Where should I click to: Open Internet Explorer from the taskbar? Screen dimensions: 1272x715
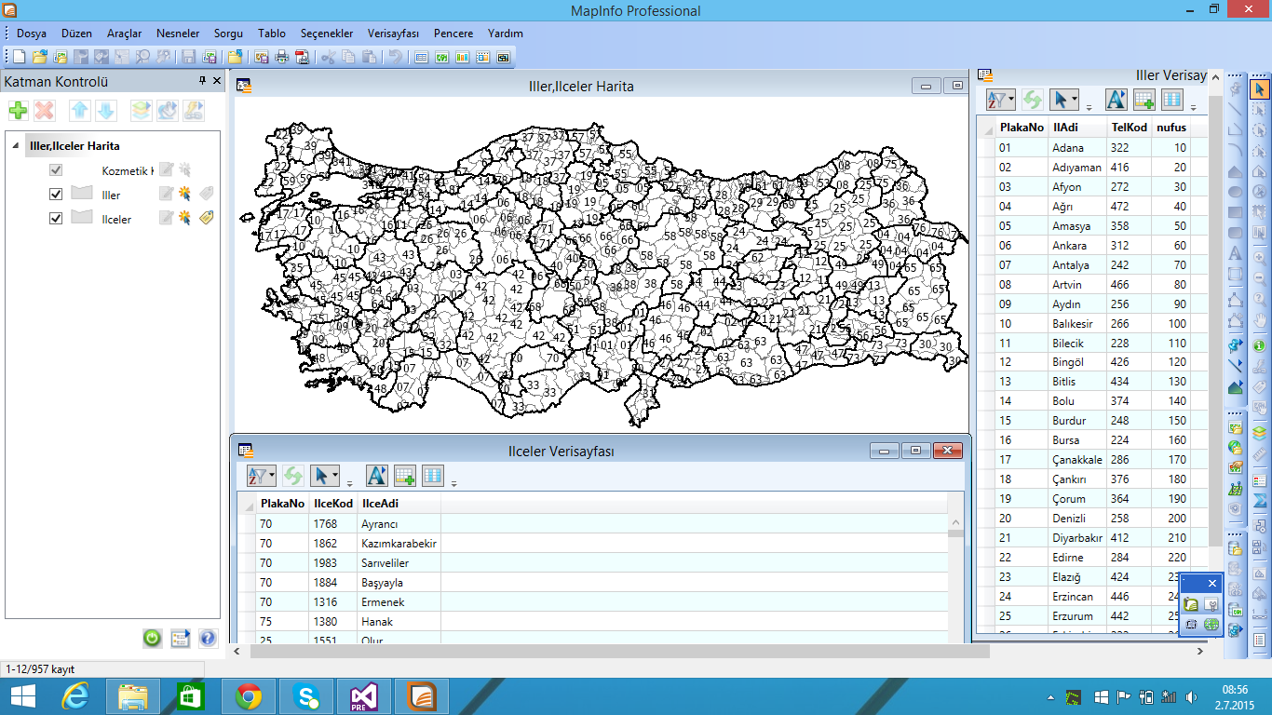75,696
